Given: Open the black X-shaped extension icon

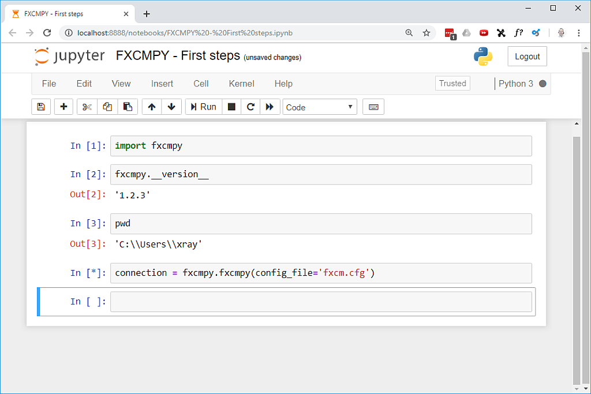Looking at the screenshot, I should click(501, 33).
